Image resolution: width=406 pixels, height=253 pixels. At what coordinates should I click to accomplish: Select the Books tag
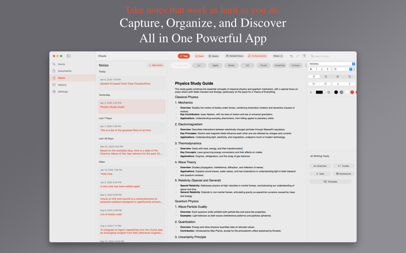231,66
